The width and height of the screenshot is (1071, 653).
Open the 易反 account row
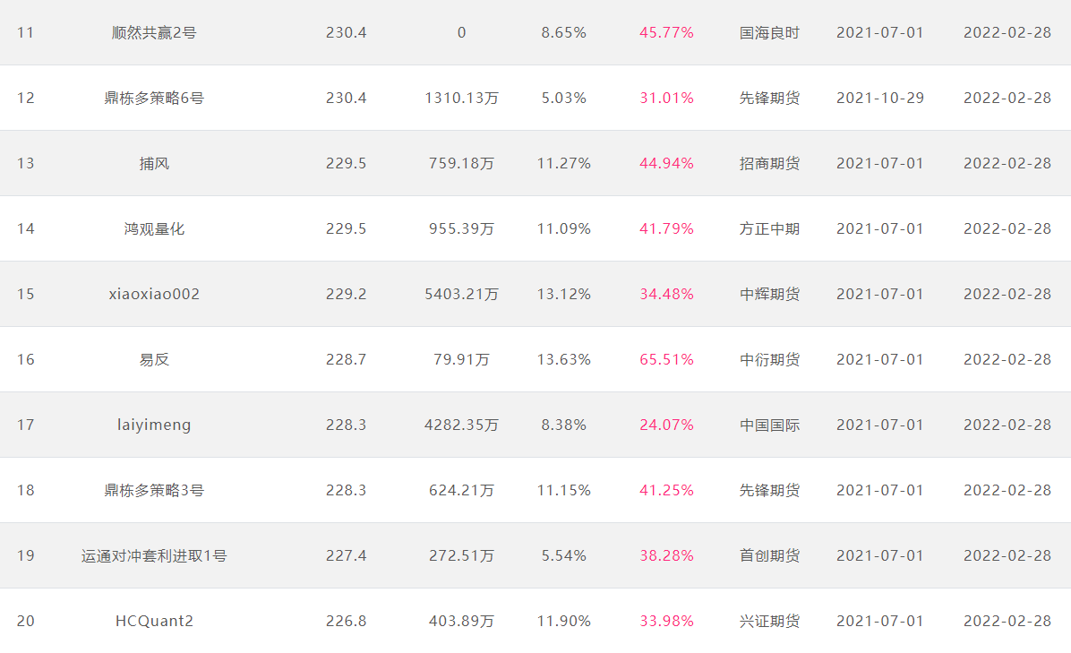(154, 359)
